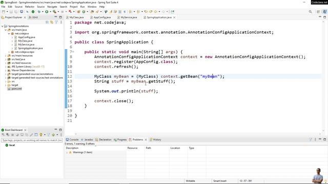Expand the AppConfig.java tree node arrow
This screenshot has height=184, width=328.
12,37
